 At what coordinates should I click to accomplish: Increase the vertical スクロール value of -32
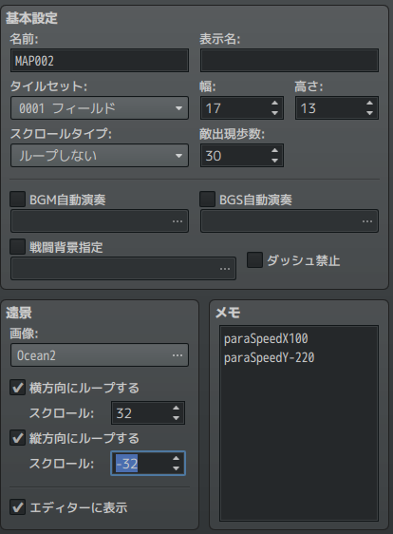(x=176, y=459)
